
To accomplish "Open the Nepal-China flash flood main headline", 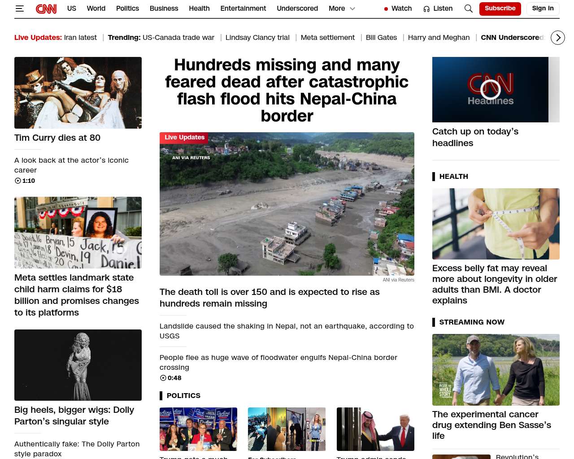I will 287,91.
